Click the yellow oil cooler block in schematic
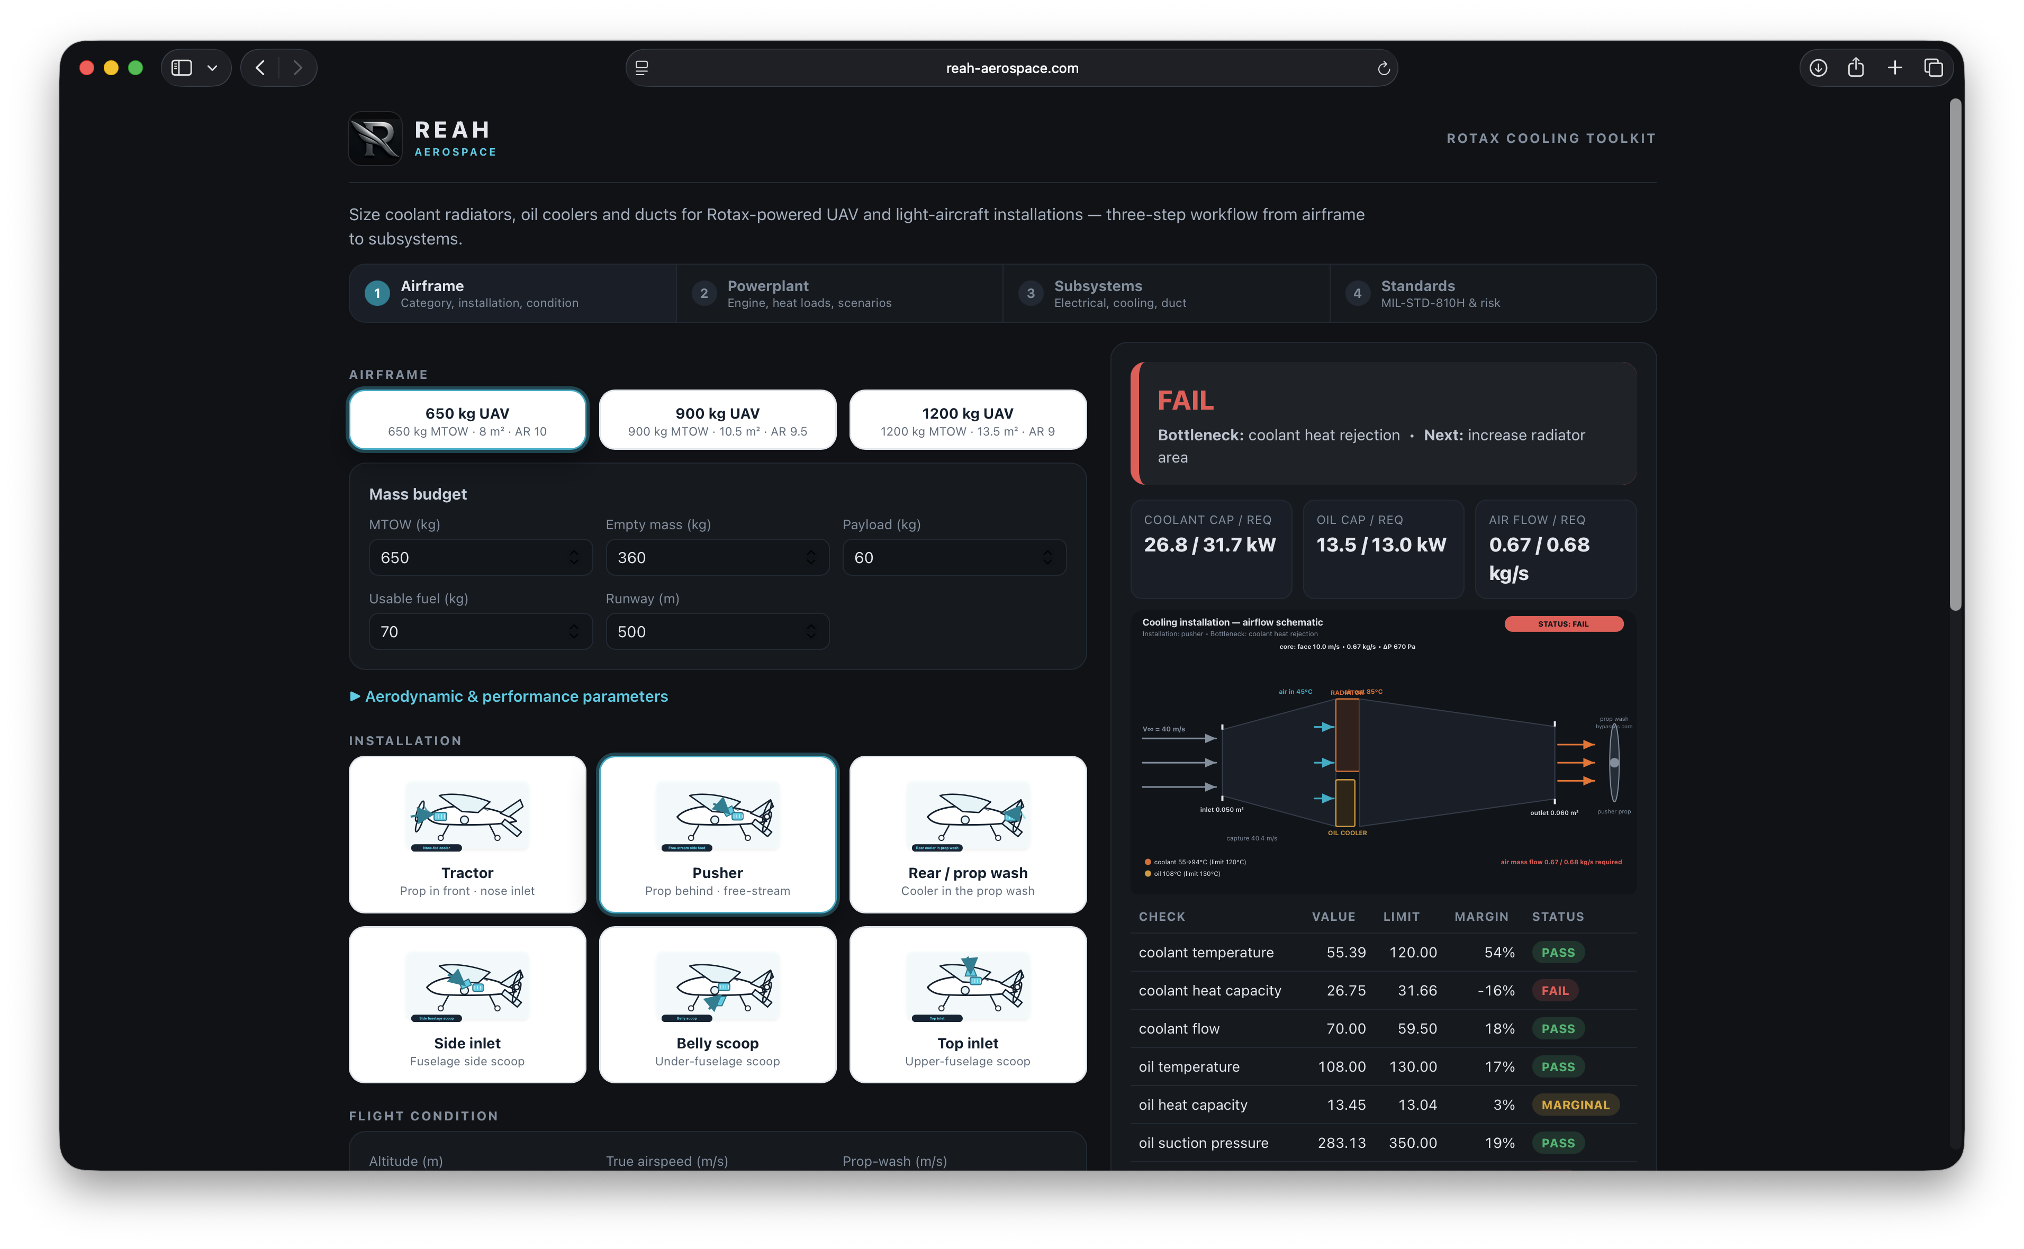Image resolution: width=2024 pixels, height=1249 pixels. point(1345,802)
